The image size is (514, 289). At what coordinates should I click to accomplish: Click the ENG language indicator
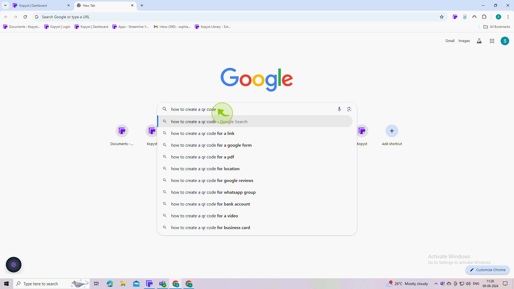coord(476,284)
